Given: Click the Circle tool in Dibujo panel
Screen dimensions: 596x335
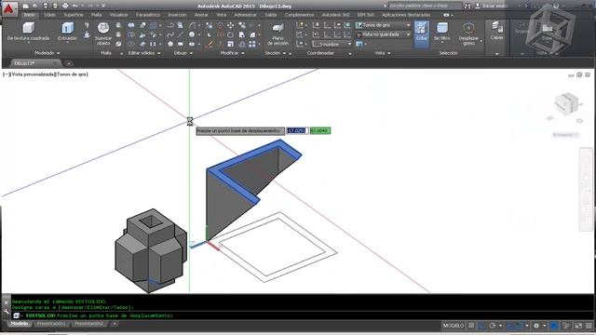Looking at the screenshot, I should (192, 34).
